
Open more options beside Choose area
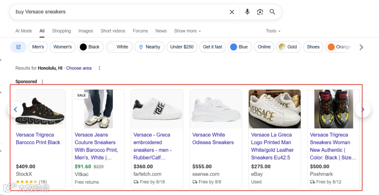click(x=99, y=68)
